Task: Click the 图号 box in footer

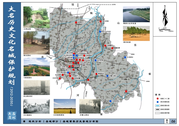Action: 167,121
